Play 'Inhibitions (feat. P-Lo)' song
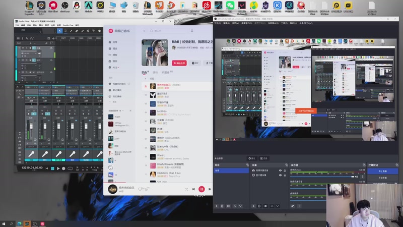Screen dimensions: 403x227 (x=169, y=173)
